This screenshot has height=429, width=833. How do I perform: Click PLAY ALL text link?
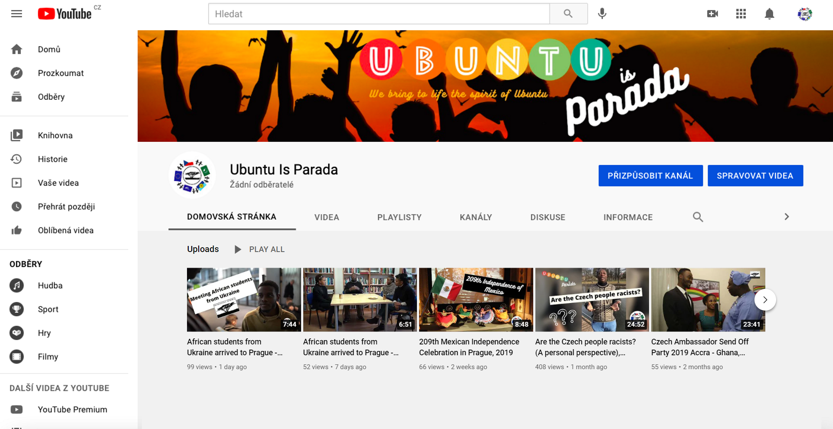click(267, 249)
